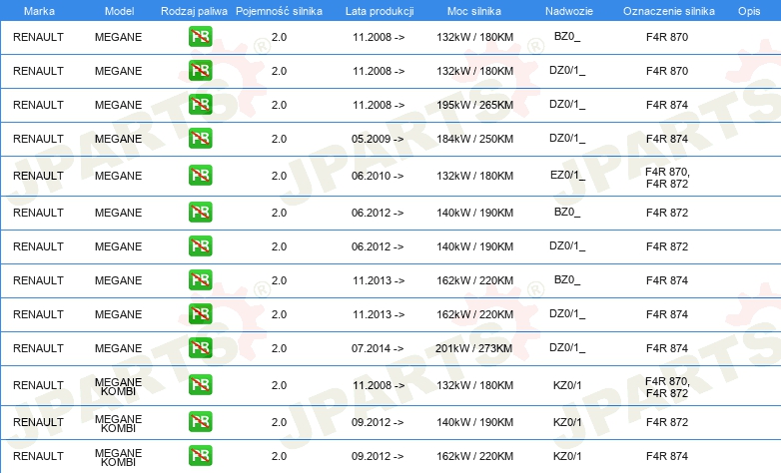Click DZ0/1_ in the 05.2009 row
Image resolution: width=781 pixels, height=473 pixels.
(567, 139)
